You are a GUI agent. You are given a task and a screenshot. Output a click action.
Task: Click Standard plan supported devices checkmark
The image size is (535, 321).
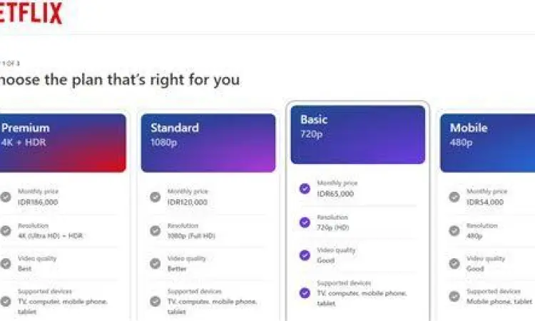[x=155, y=301]
